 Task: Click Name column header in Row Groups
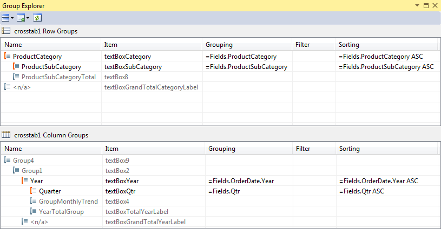point(51,45)
